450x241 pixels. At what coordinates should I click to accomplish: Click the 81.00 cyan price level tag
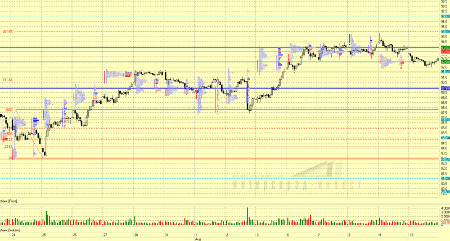[445, 179]
